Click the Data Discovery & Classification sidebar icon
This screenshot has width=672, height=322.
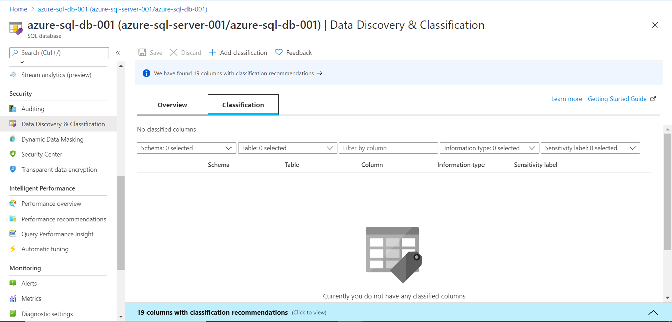click(13, 124)
